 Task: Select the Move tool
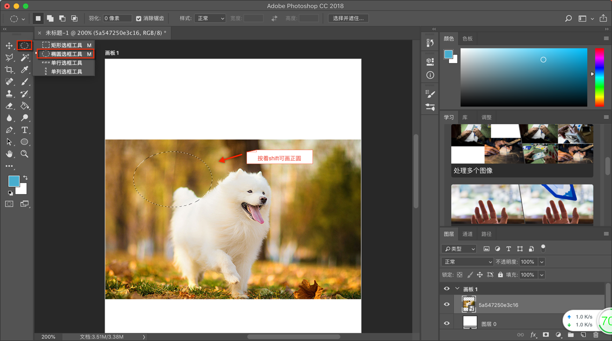tap(9, 45)
